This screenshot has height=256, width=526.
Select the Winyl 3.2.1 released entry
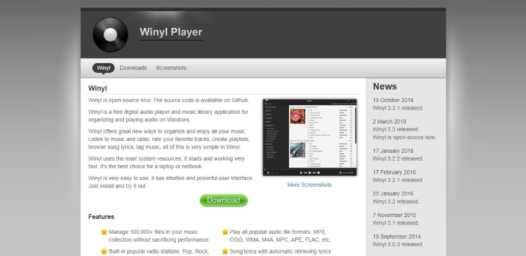click(x=398, y=181)
